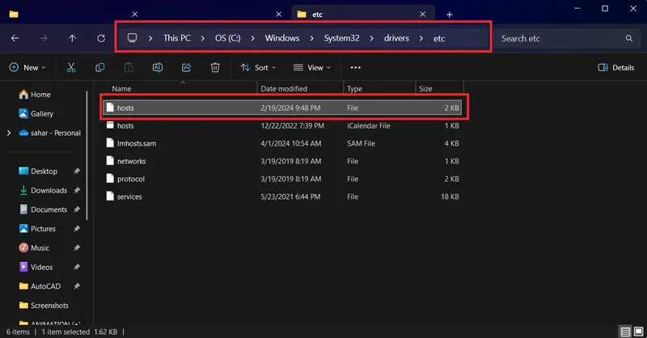Select the lmhosts.sam file
This screenshot has width=647, height=338.
coord(282,144)
